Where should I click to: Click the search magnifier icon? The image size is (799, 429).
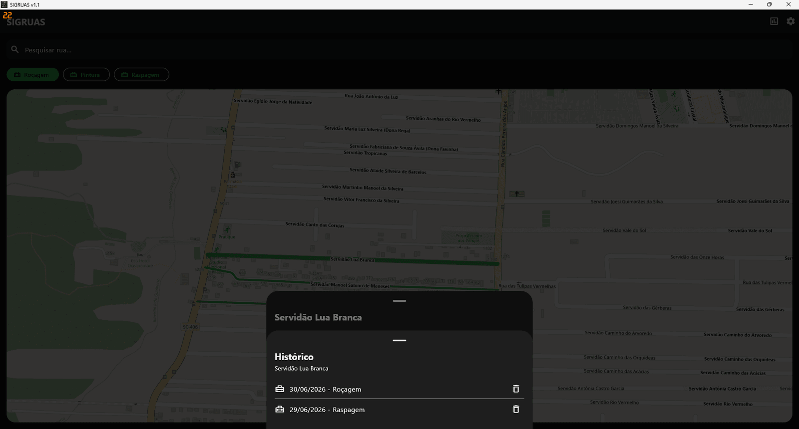[15, 50]
